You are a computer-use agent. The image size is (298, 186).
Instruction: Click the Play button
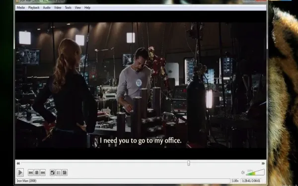20,173
